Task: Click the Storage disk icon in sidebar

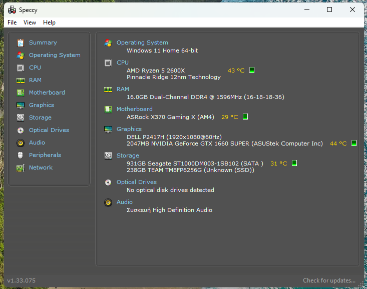Action: point(21,118)
